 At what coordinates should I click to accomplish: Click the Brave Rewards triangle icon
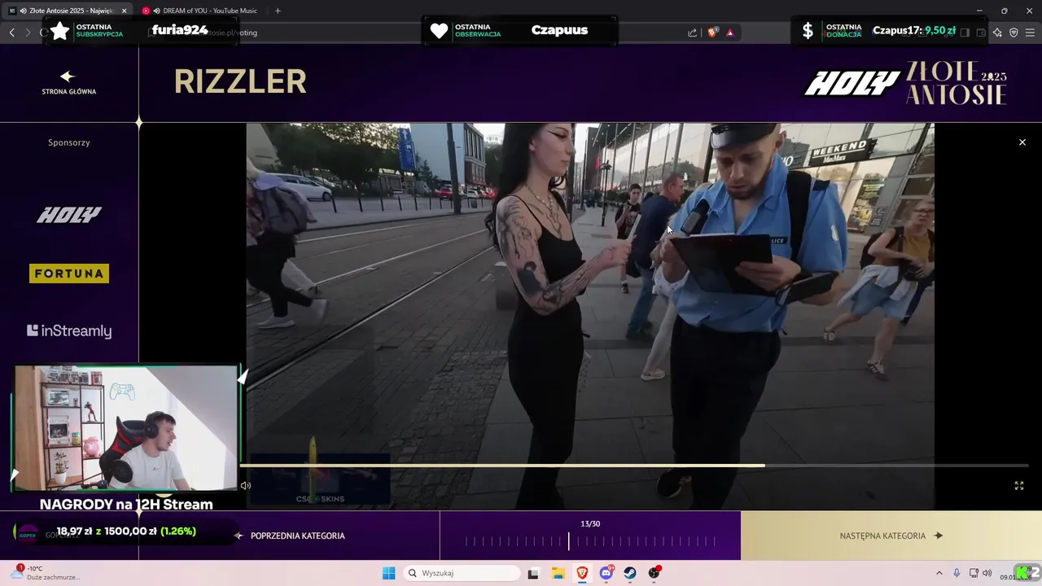click(730, 33)
